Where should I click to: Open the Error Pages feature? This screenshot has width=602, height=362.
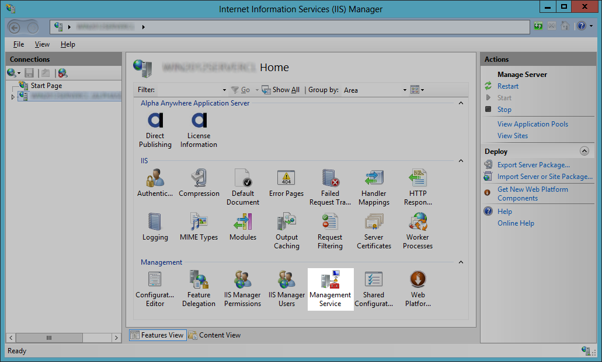[x=287, y=183]
